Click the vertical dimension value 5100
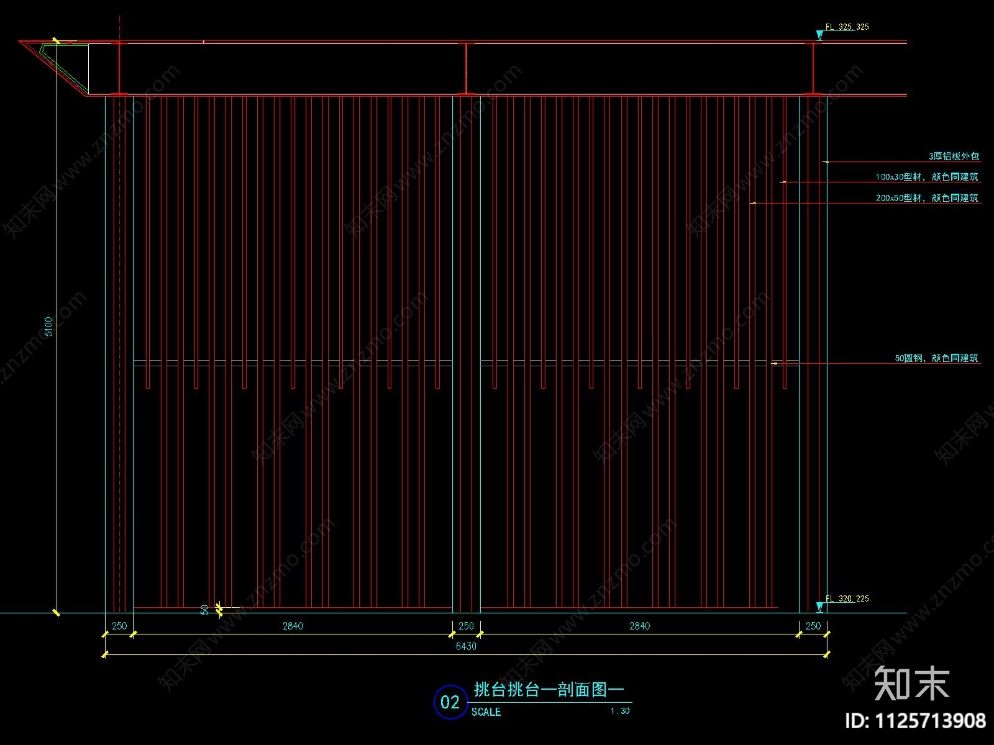 point(50,327)
